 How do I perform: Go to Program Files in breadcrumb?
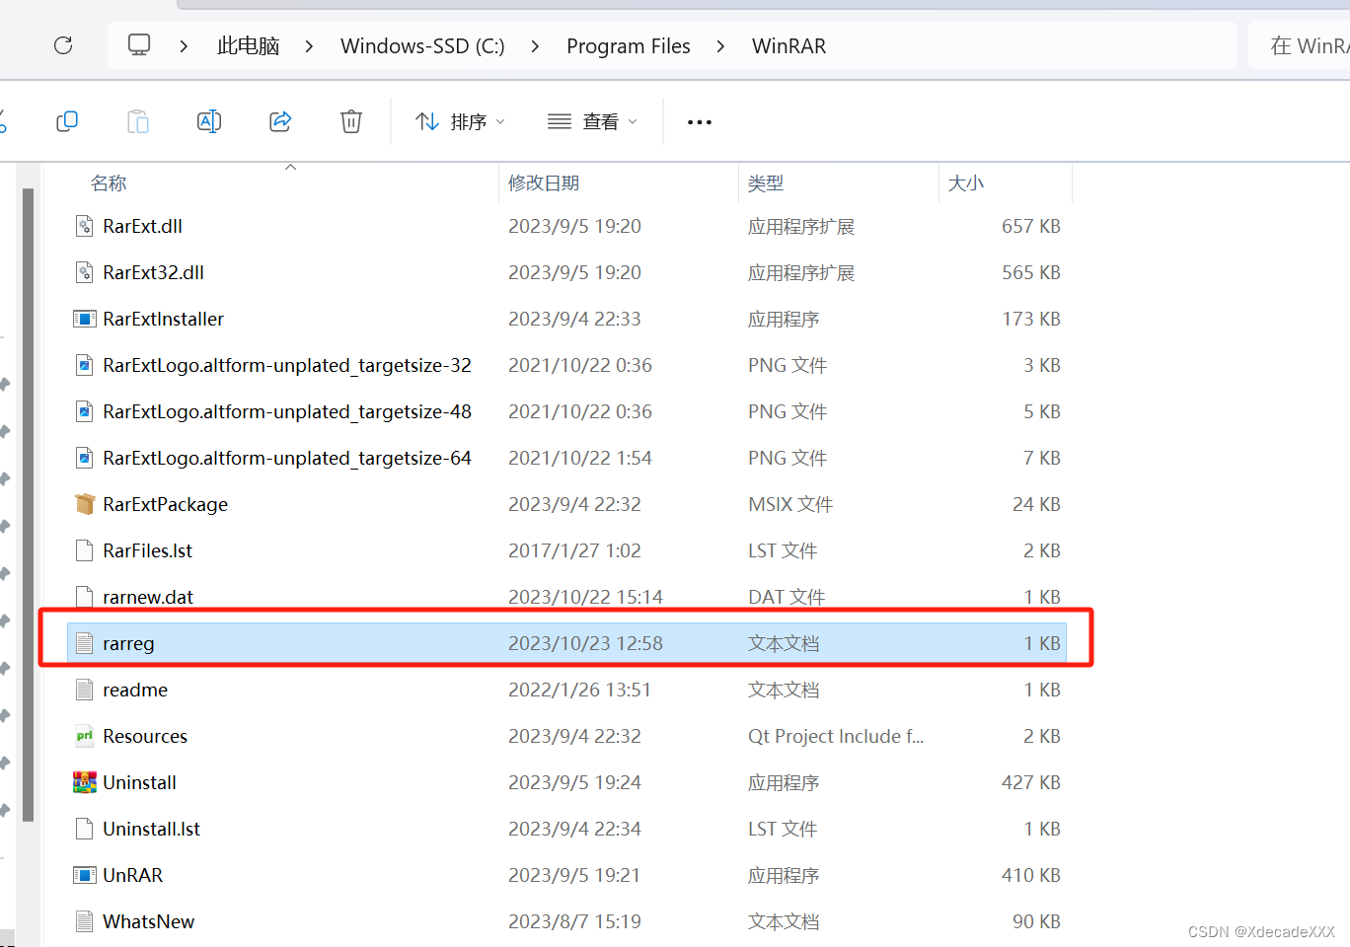tap(629, 46)
